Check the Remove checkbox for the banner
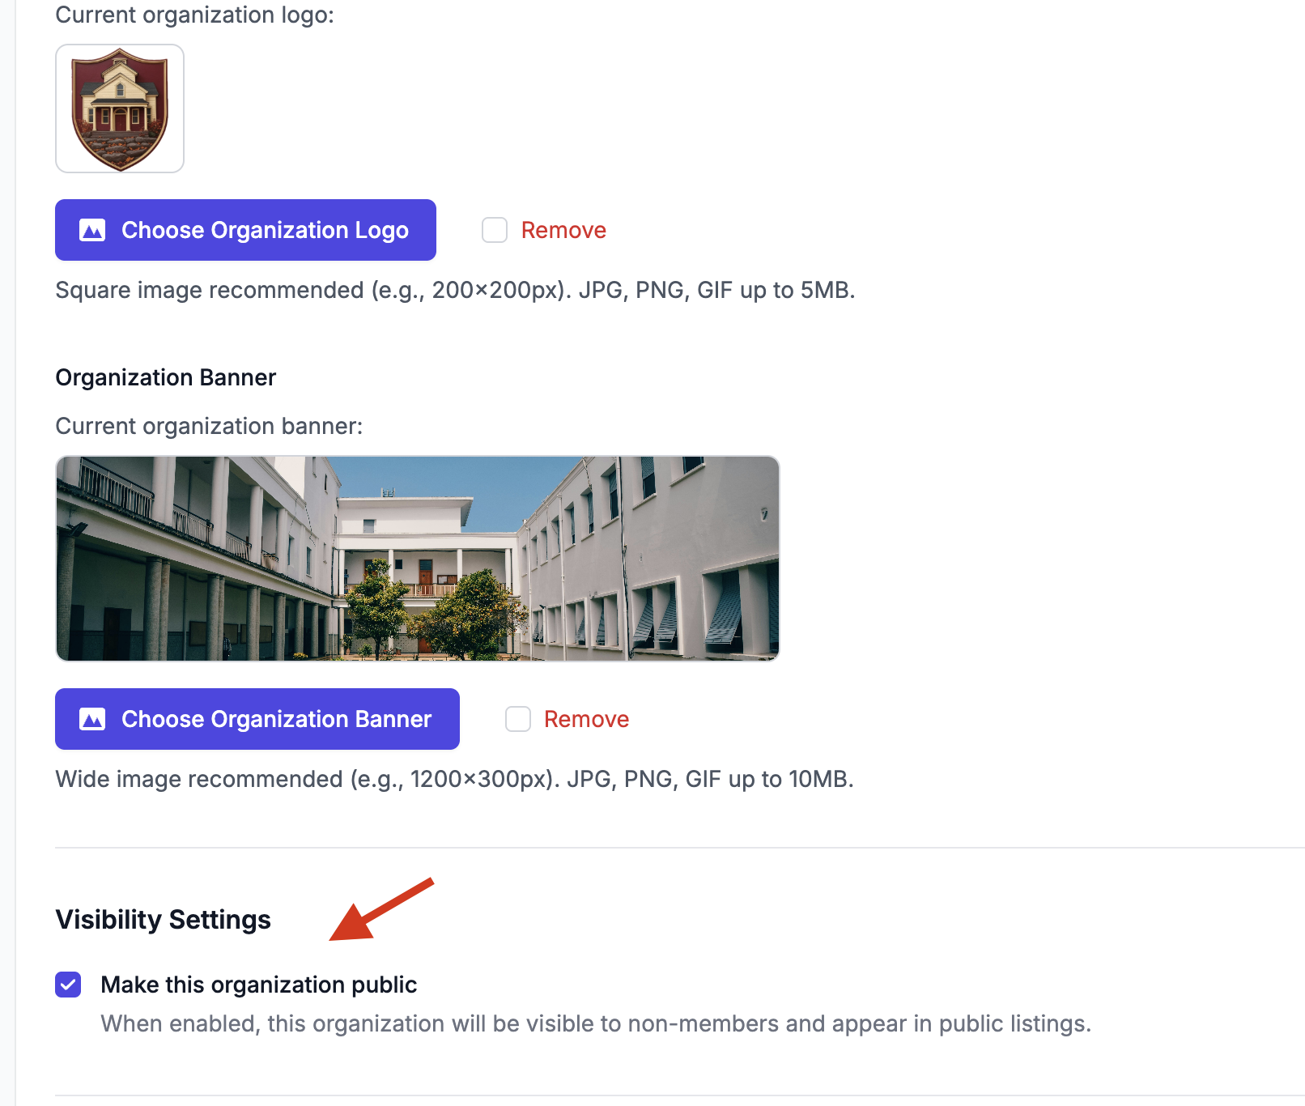This screenshot has height=1106, width=1305. (518, 719)
